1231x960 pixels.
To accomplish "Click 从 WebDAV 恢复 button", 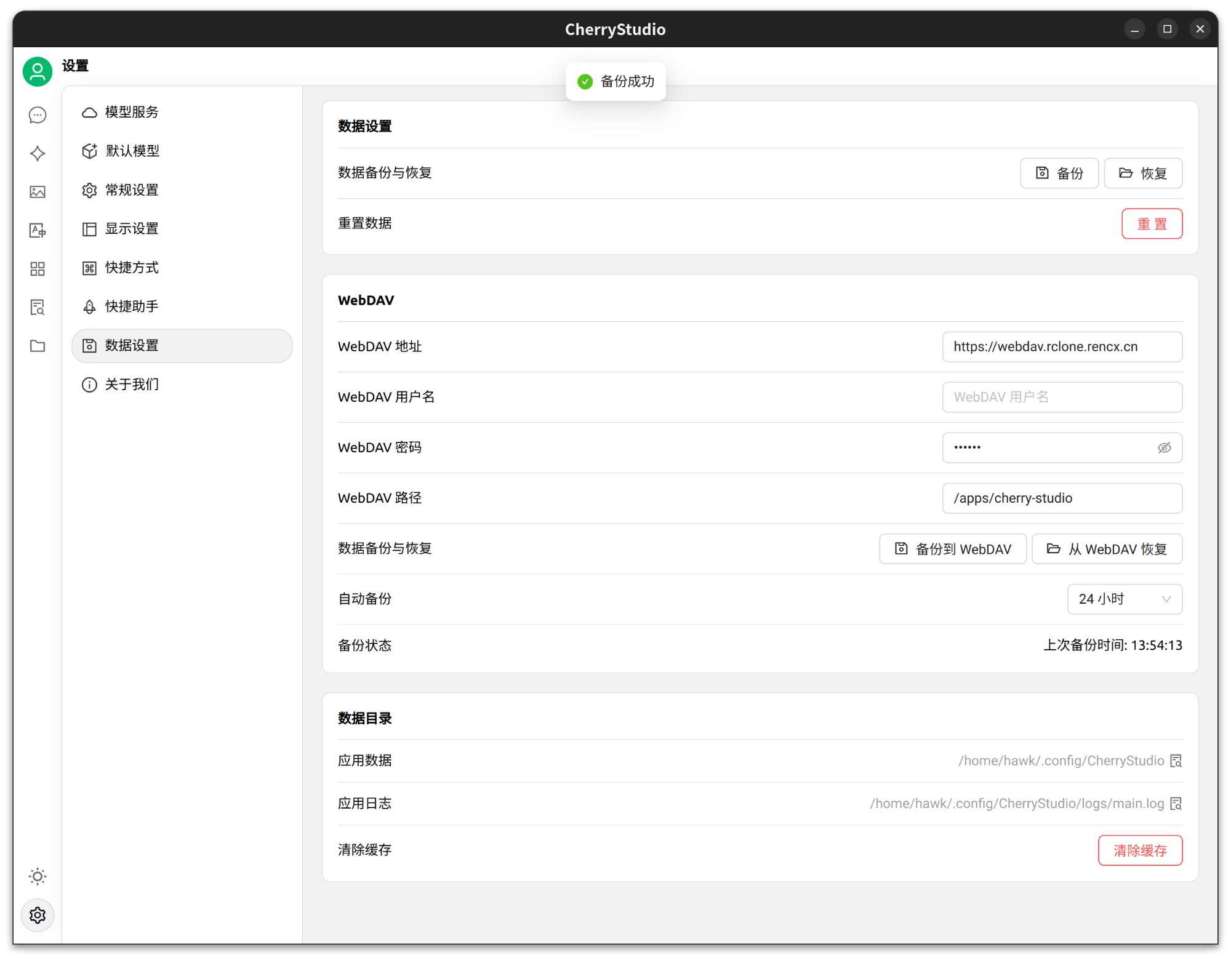I will 1106,548.
